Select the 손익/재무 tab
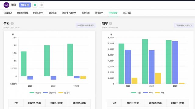The width and height of the screenshot is (195, 109). (113, 13)
